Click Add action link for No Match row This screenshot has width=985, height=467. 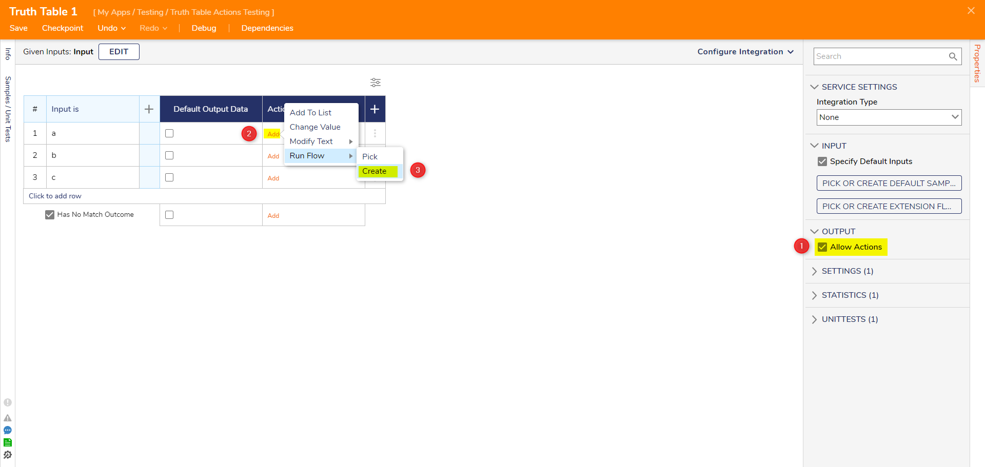point(273,216)
